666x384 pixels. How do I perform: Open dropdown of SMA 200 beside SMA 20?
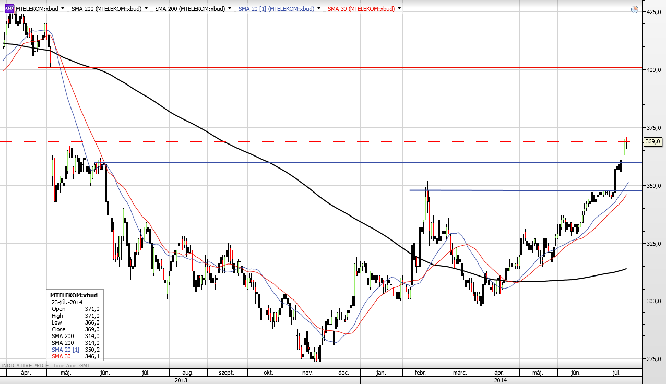tap(229, 9)
